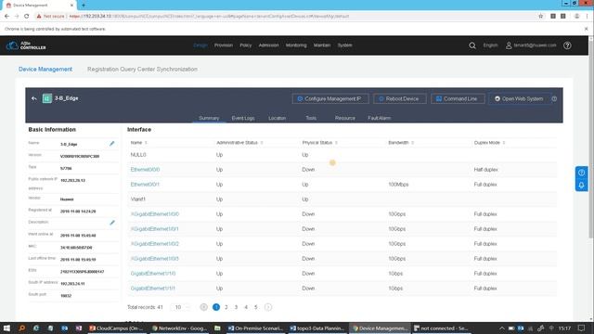Click the help icon beside Open Web System
Screen dimensions: 594x334
click(x=554, y=99)
